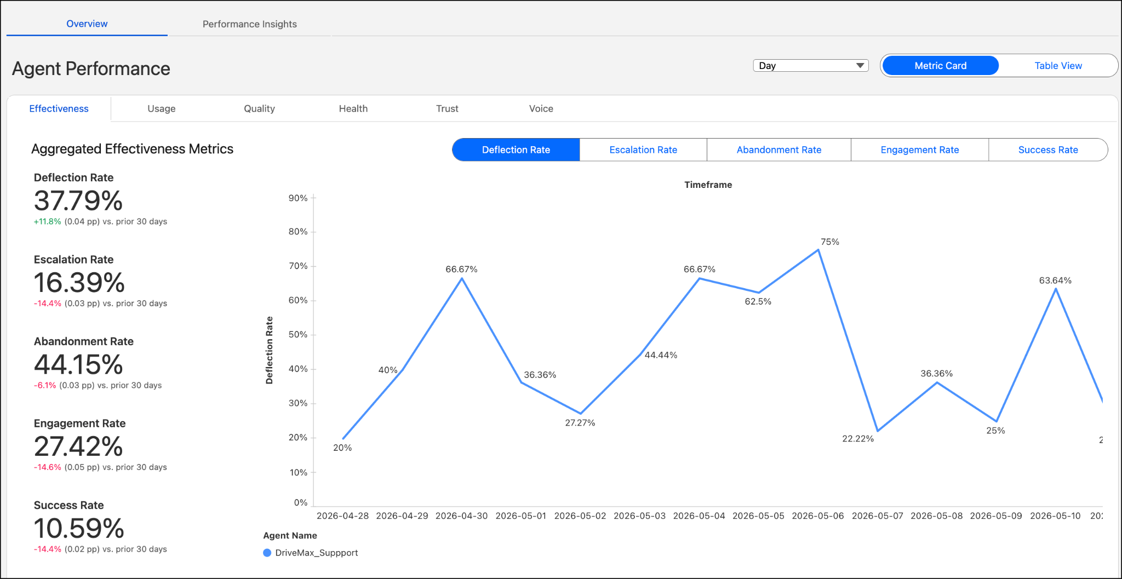1122x579 pixels.
Task: Open the Quality tab
Action: point(259,108)
